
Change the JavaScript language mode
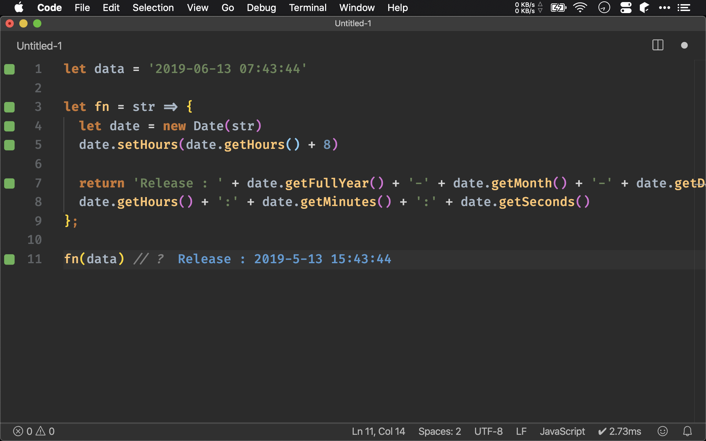pos(562,431)
